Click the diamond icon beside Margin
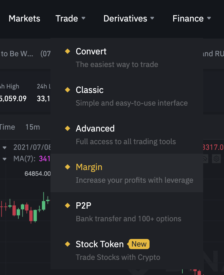This screenshot has width=224, height=275. (68, 167)
